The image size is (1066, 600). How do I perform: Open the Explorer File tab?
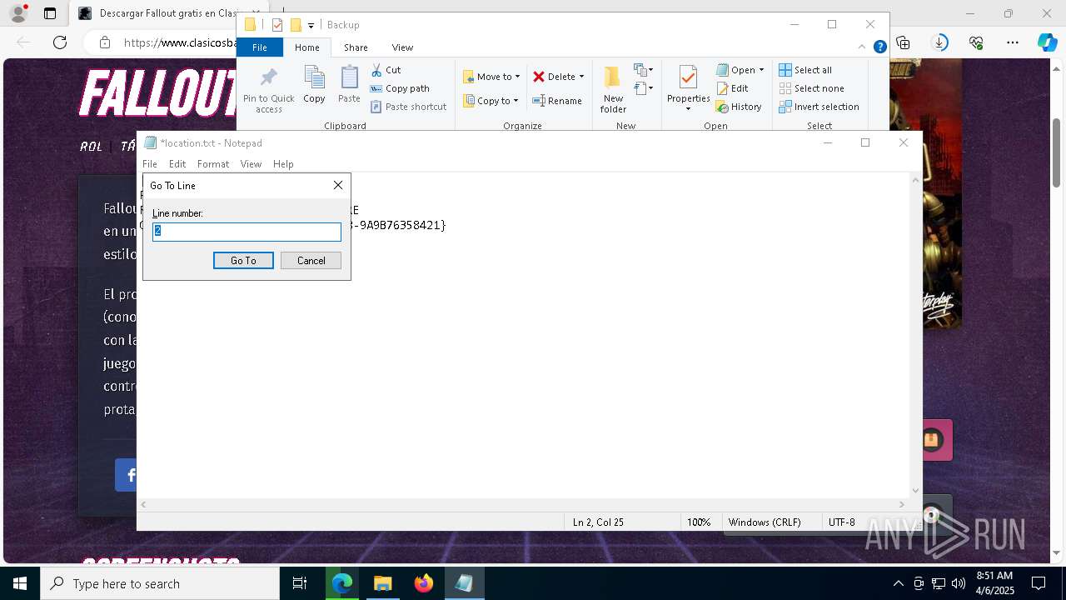(x=260, y=47)
